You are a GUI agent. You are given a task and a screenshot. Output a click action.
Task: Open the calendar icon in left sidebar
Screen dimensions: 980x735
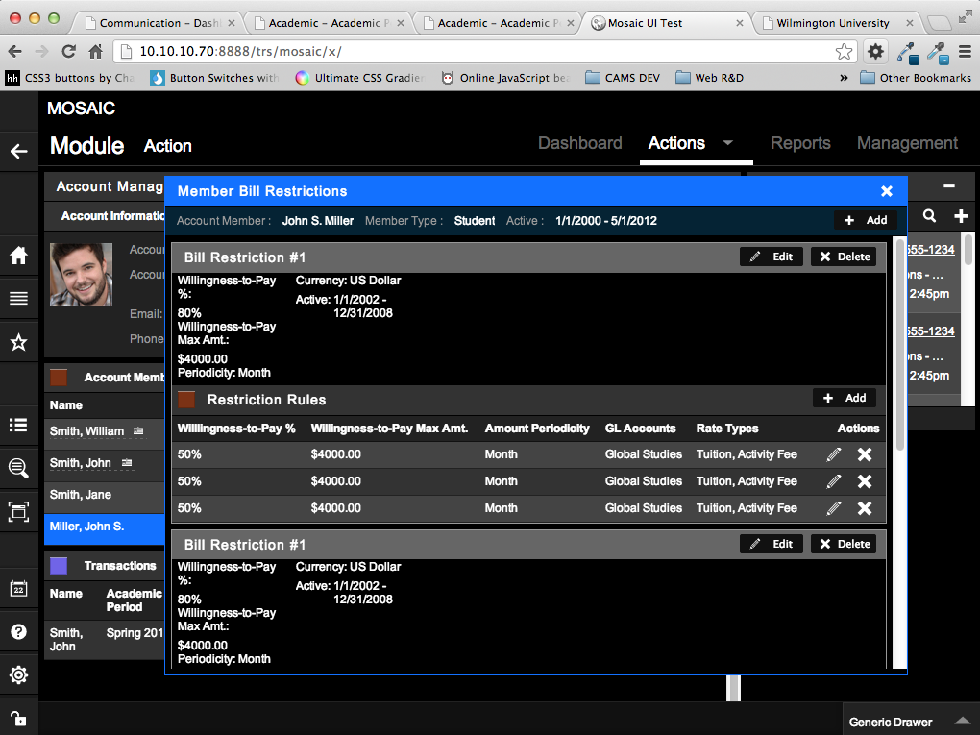pyautogui.click(x=18, y=589)
